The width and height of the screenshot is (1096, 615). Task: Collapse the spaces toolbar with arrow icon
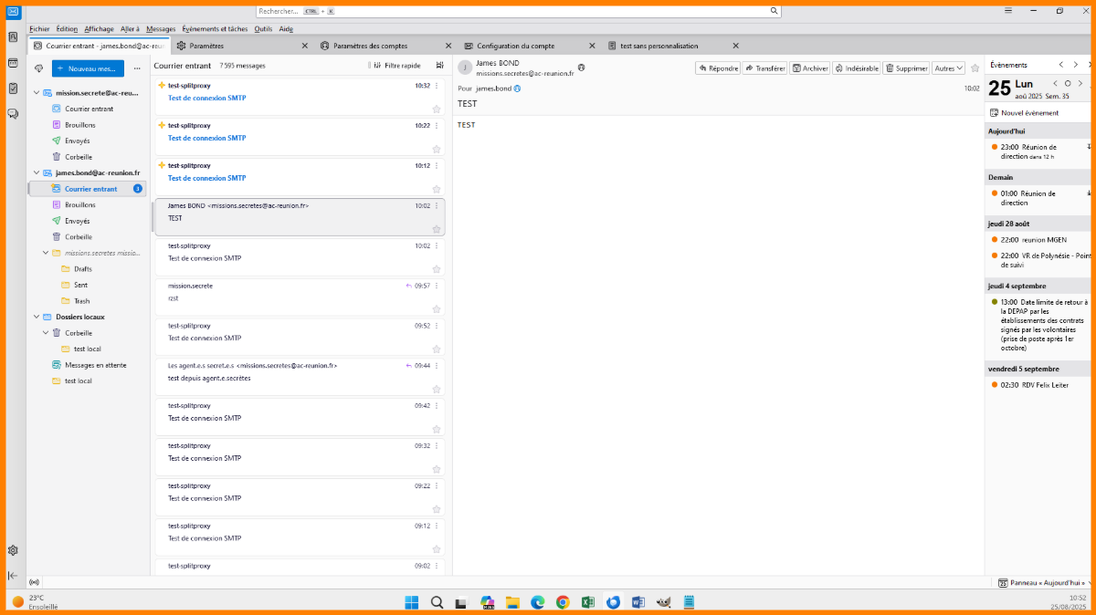coord(13,576)
